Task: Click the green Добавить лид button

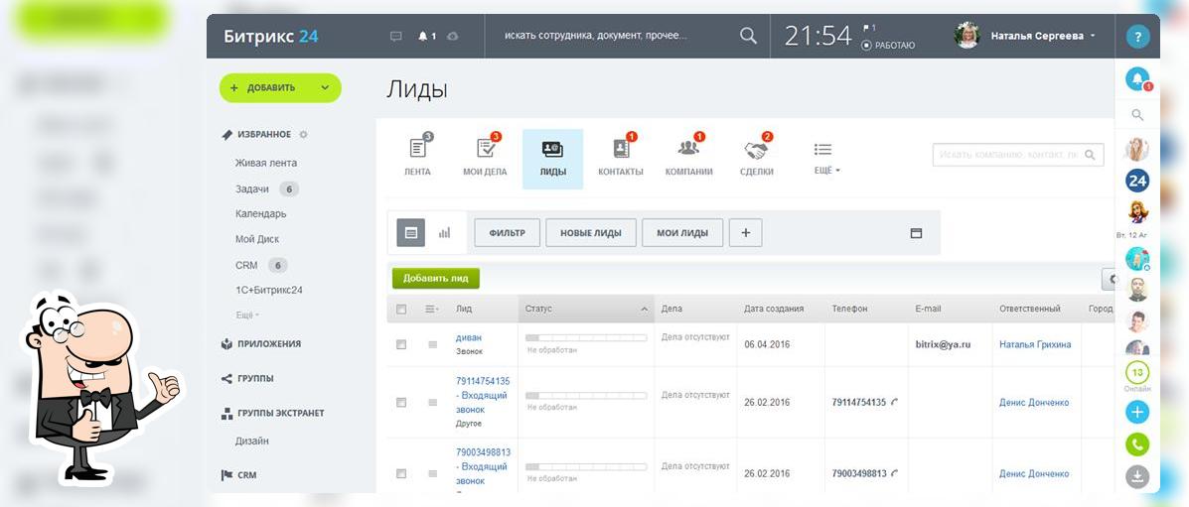Action: click(435, 278)
